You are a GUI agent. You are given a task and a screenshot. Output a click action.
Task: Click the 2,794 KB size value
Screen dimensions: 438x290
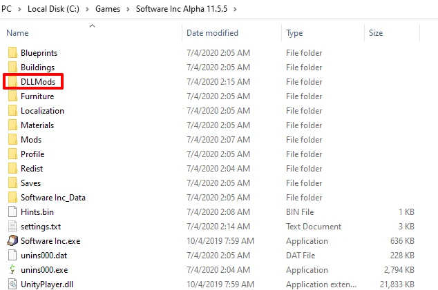pyautogui.click(x=399, y=270)
